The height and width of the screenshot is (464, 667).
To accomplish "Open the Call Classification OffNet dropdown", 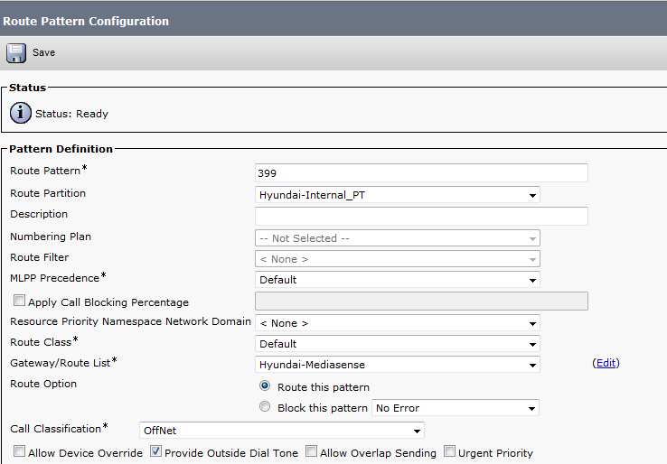I will pos(281,431).
